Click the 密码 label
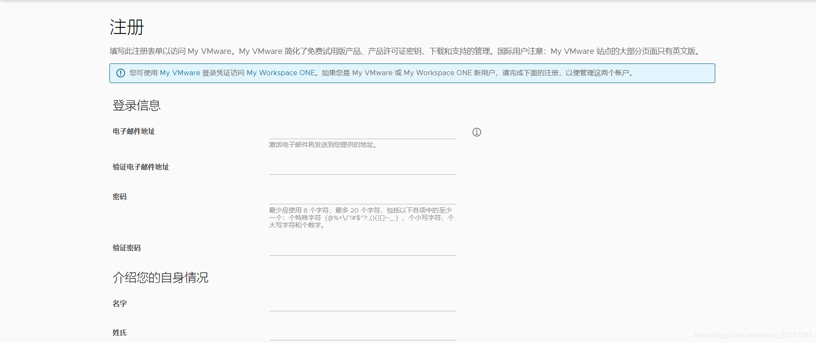 click(120, 196)
